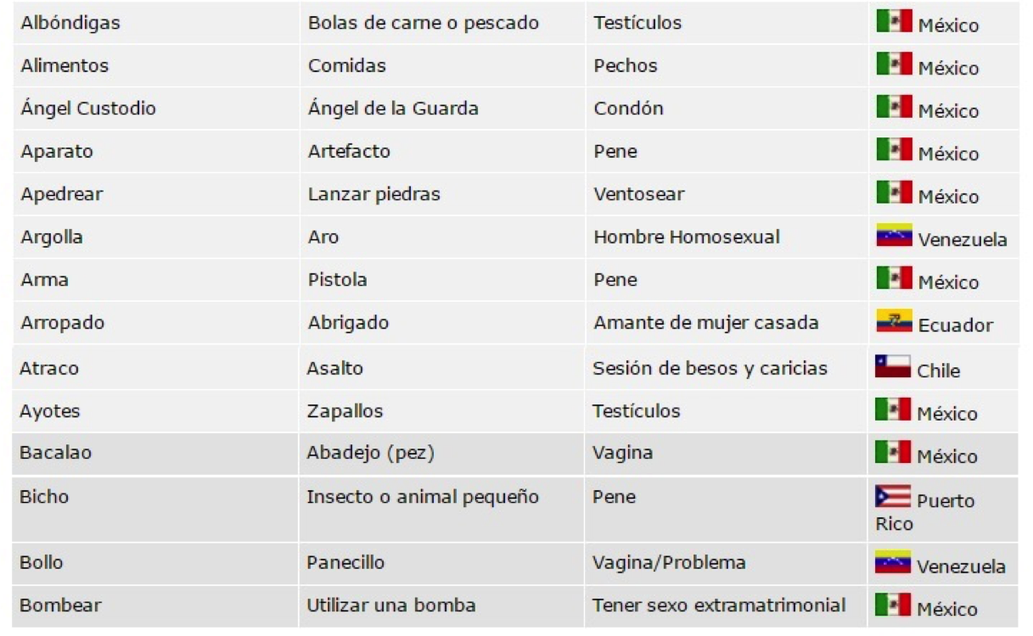Click the Mexico flag in the Bacalao row
The height and width of the screenshot is (636, 1033).
[892, 452]
